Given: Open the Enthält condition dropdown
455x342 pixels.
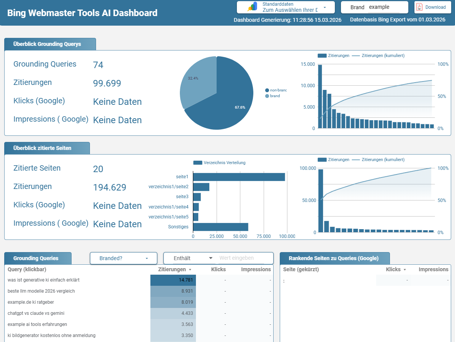Looking at the screenshot, I should 193,258.
